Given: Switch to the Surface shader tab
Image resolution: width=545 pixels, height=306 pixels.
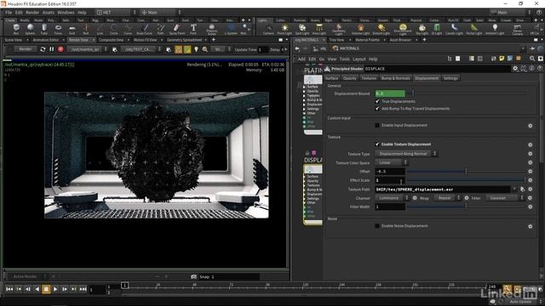Looking at the screenshot, I should [x=331, y=78].
